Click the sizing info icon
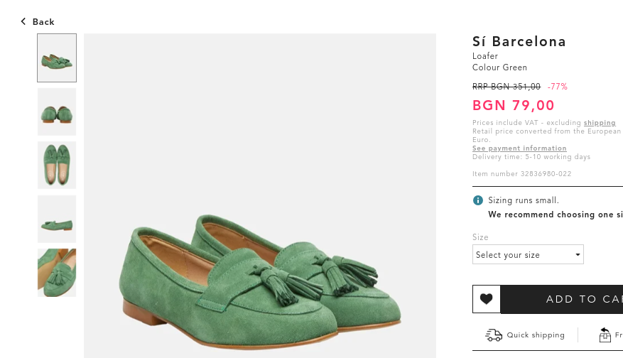Viewport: 623px width, 358px height. tap(478, 200)
